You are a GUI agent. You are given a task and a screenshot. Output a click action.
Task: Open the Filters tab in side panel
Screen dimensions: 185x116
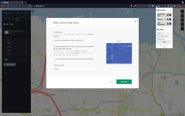pos(9,19)
